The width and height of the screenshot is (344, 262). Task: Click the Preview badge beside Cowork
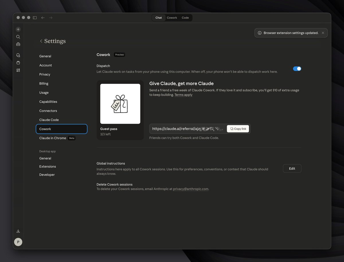point(120,55)
